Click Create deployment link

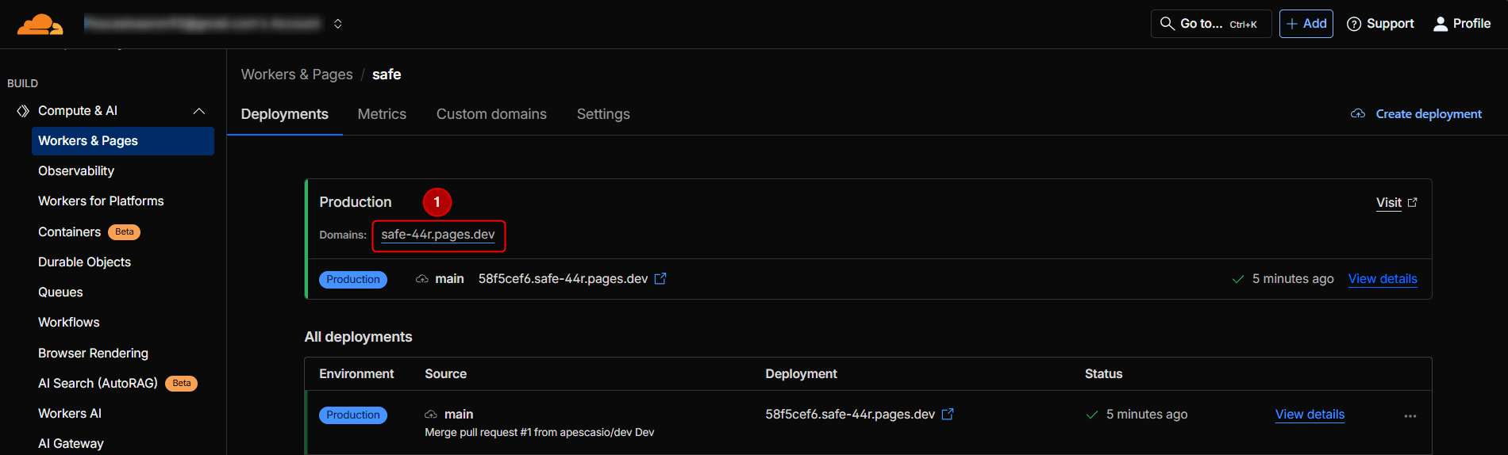click(x=1428, y=114)
